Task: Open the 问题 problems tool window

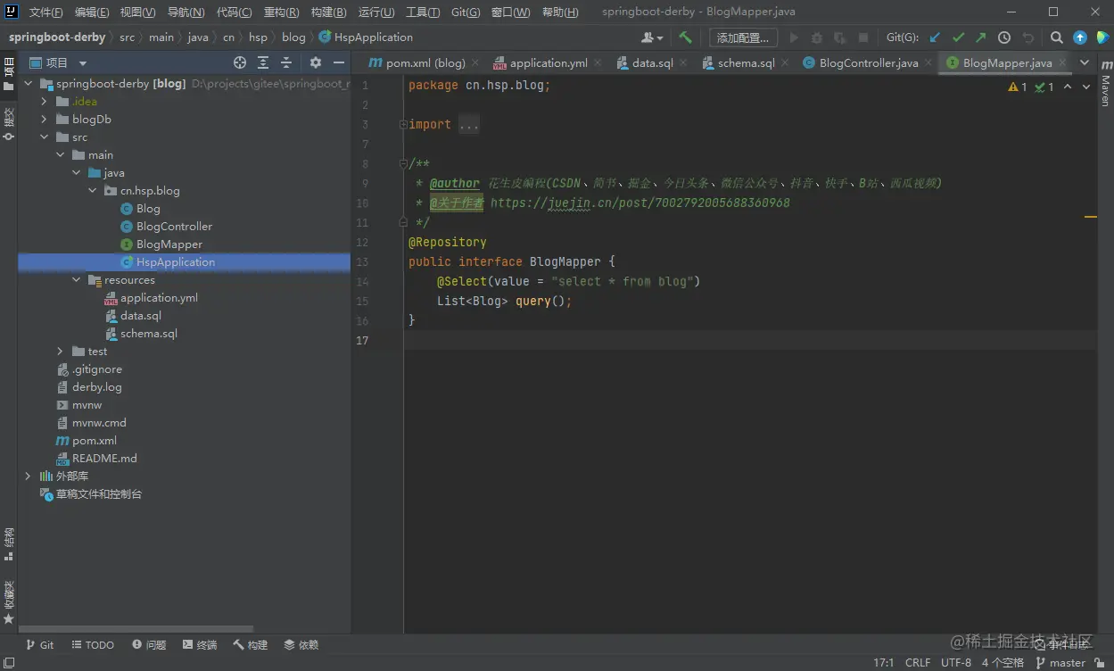Action: 149,645
